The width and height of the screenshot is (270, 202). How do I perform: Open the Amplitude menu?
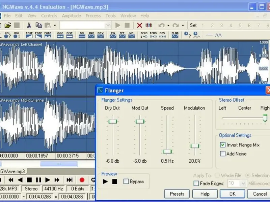[71, 15]
